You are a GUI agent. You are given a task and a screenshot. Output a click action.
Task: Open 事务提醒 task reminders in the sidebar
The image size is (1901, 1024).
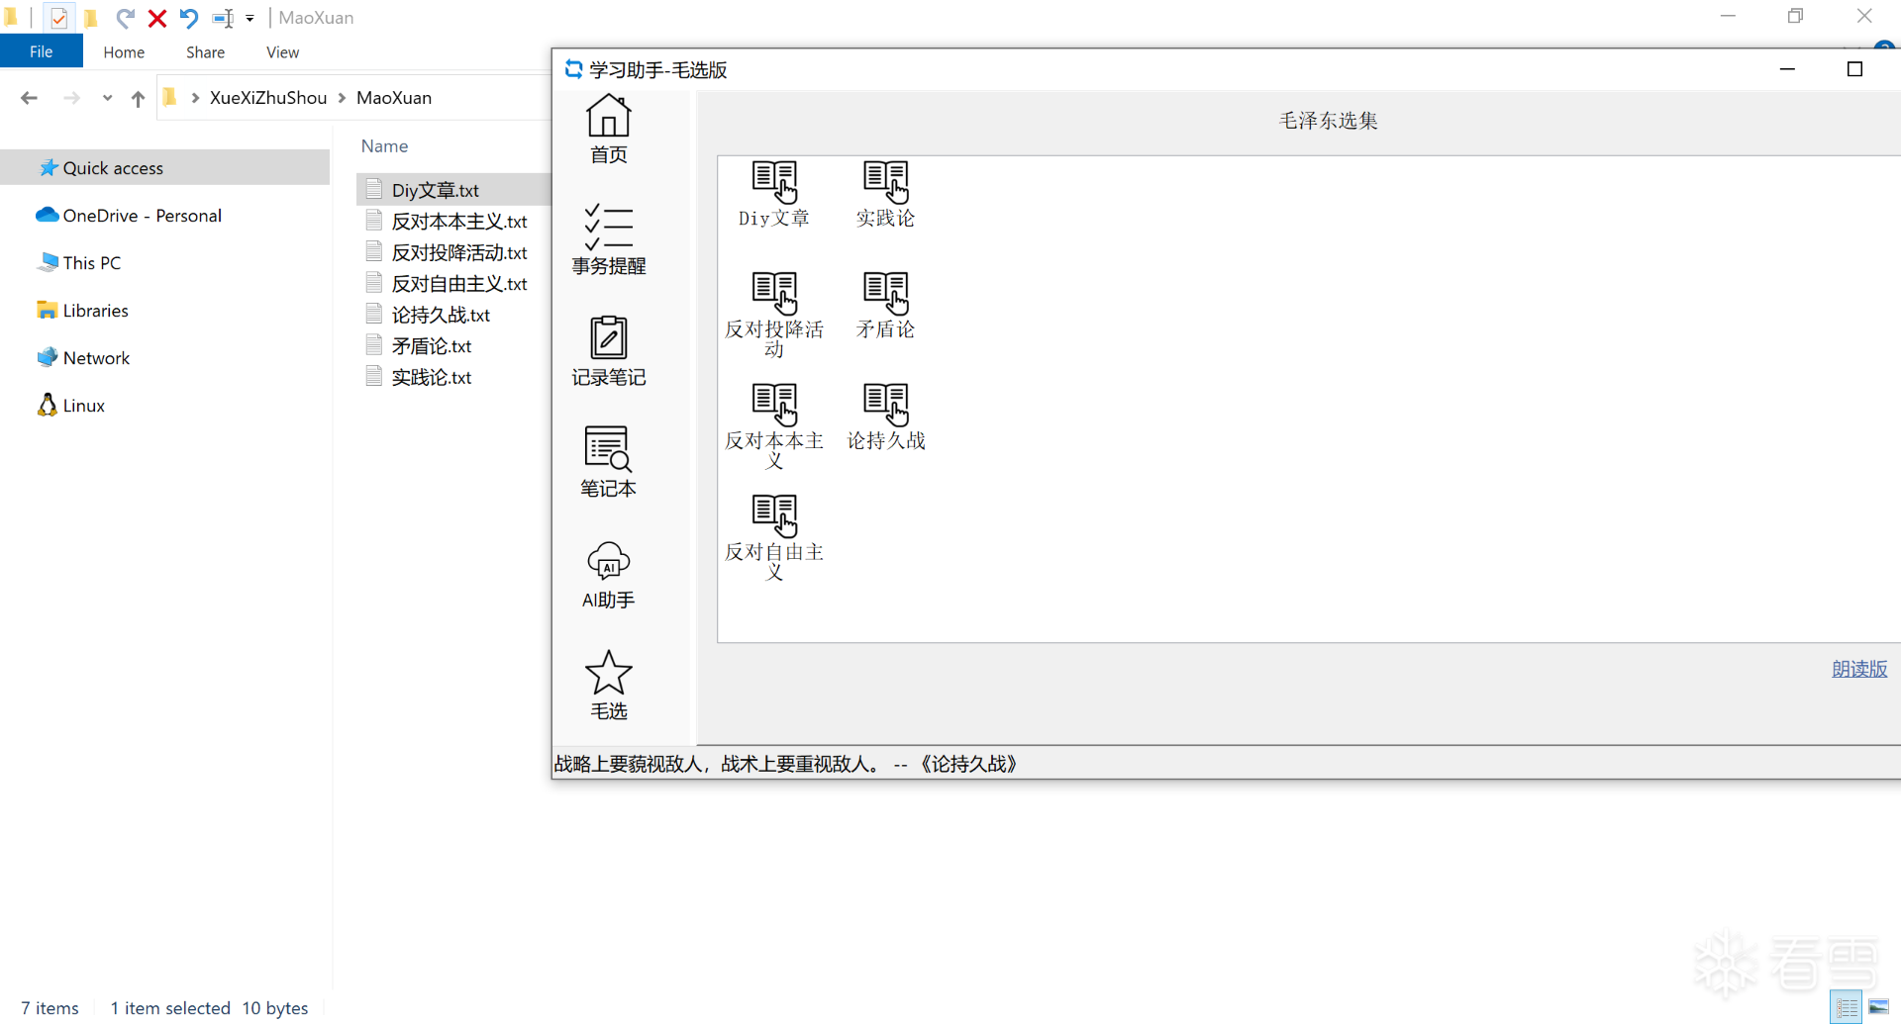point(608,240)
